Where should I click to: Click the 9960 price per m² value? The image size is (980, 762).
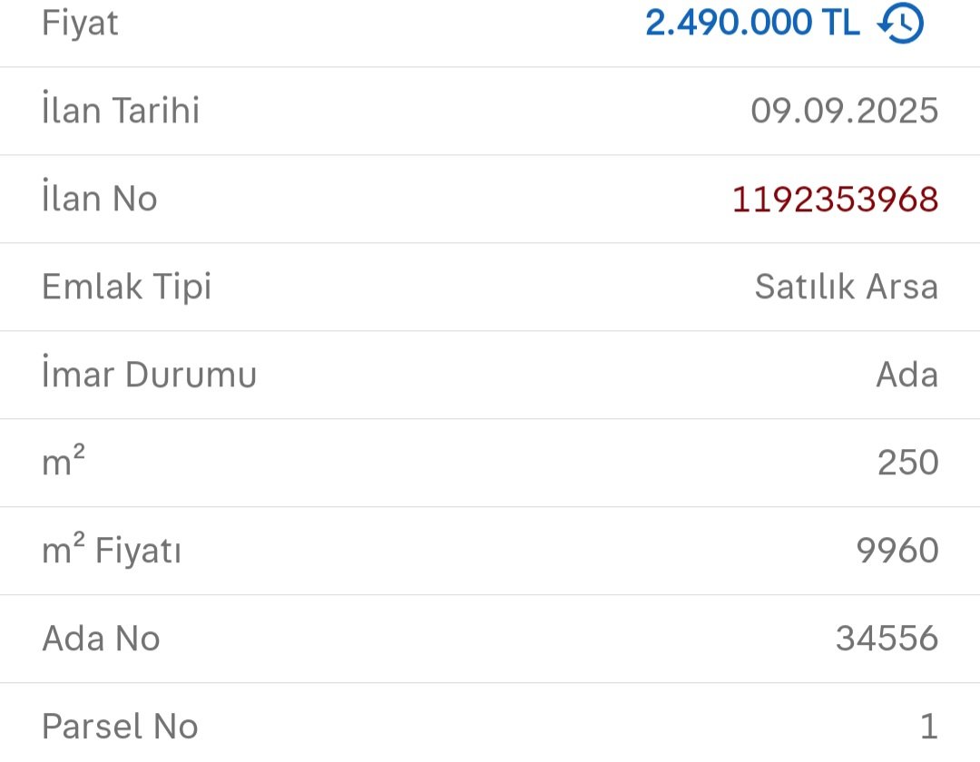point(897,551)
